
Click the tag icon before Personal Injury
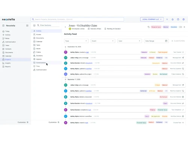click(x=149, y=27)
